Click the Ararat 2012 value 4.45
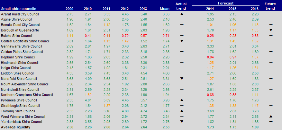This screenshot has height=130, width=282. click(125, 14)
